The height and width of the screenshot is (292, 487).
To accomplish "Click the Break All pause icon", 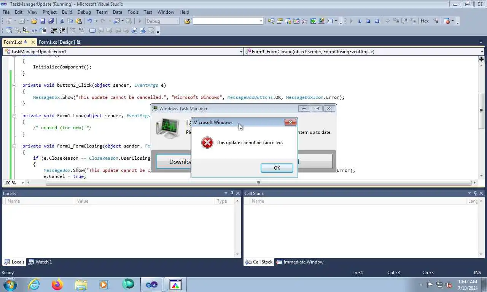I will pos(360,21).
